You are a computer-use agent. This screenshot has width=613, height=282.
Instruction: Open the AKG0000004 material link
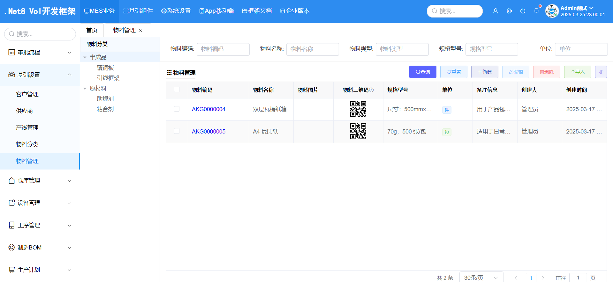tap(208, 109)
